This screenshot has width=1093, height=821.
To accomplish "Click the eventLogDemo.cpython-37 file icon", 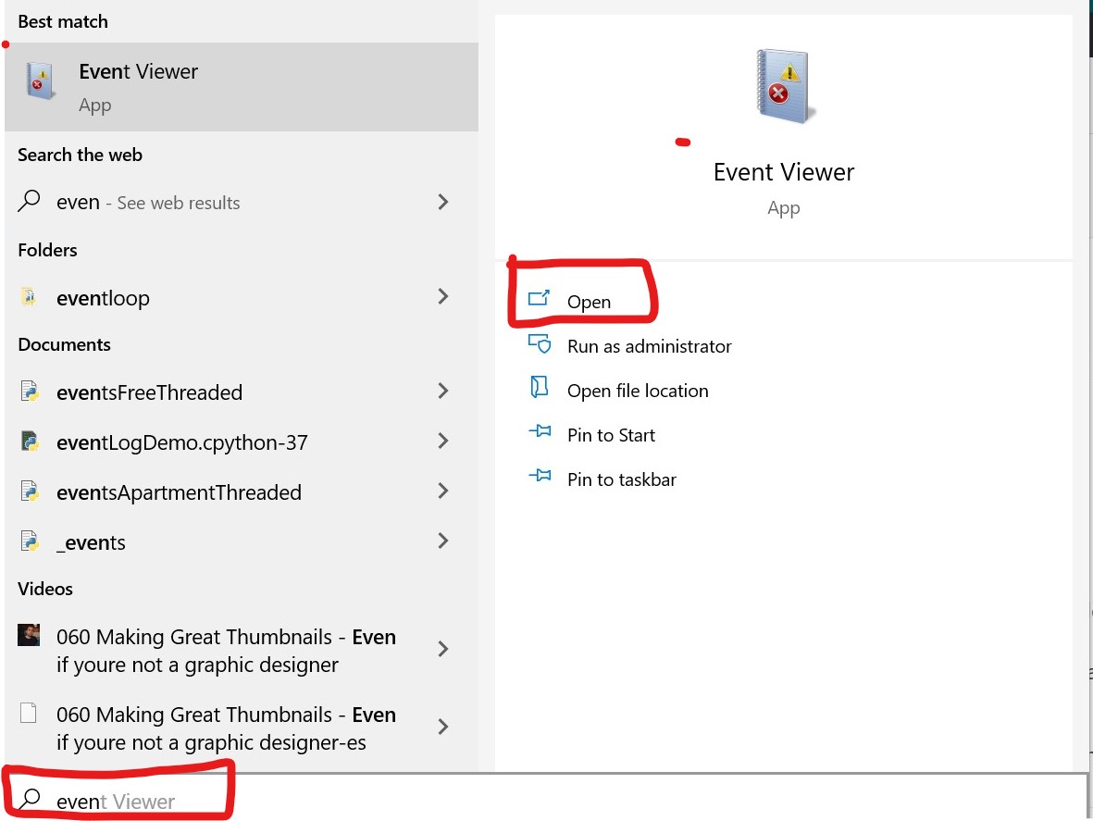I will (29, 442).
